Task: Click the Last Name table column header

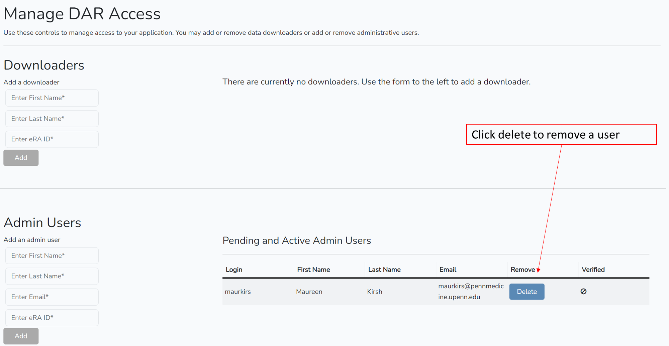Action: 384,270
